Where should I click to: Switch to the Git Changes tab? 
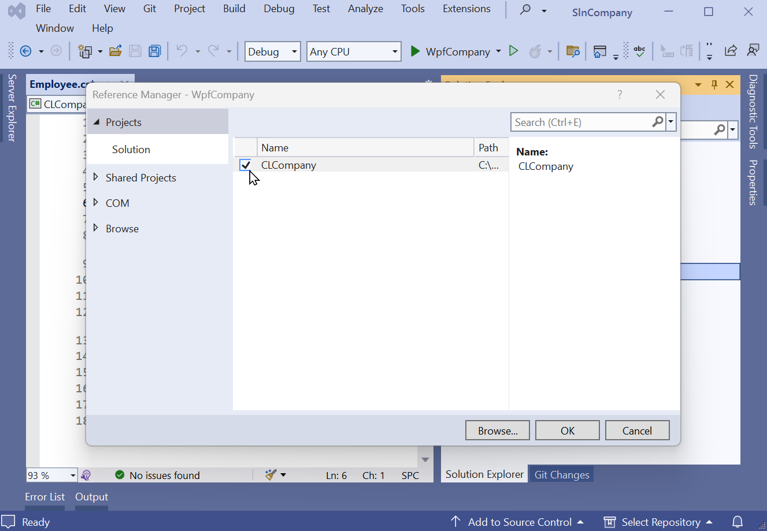point(561,474)
